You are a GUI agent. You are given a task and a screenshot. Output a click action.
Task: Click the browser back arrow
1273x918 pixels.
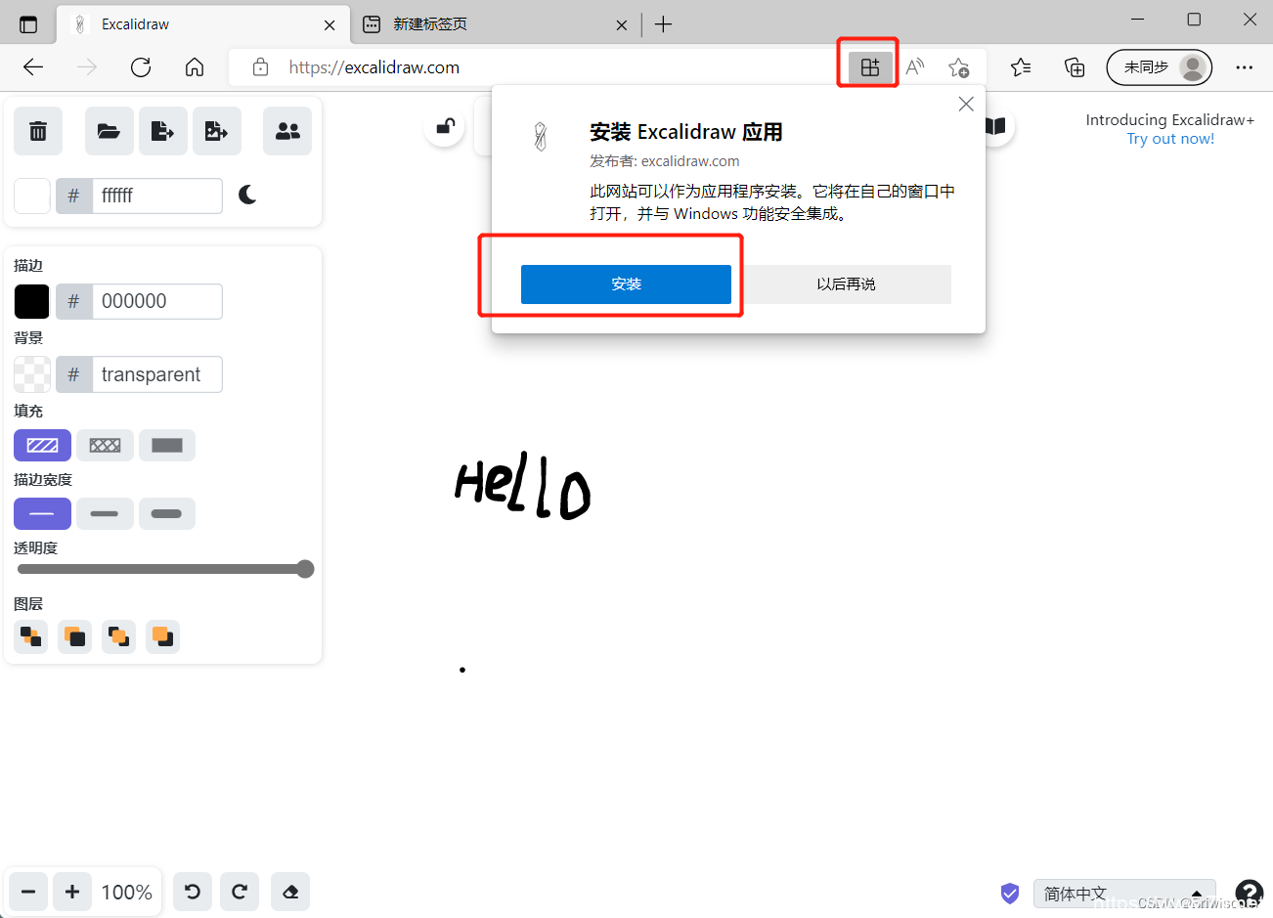pos(33,66)
